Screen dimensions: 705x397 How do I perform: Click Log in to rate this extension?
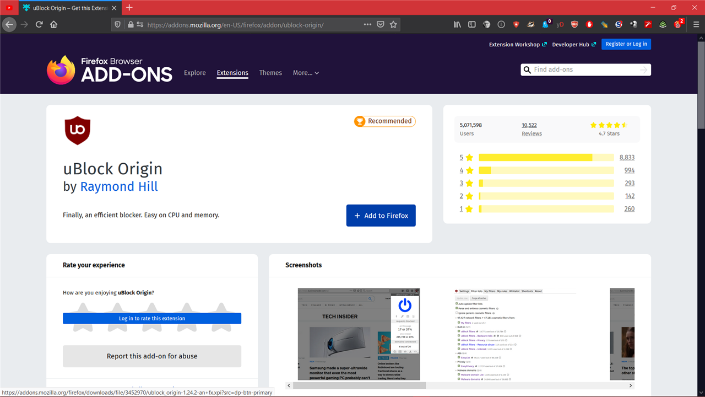(152, 318)
